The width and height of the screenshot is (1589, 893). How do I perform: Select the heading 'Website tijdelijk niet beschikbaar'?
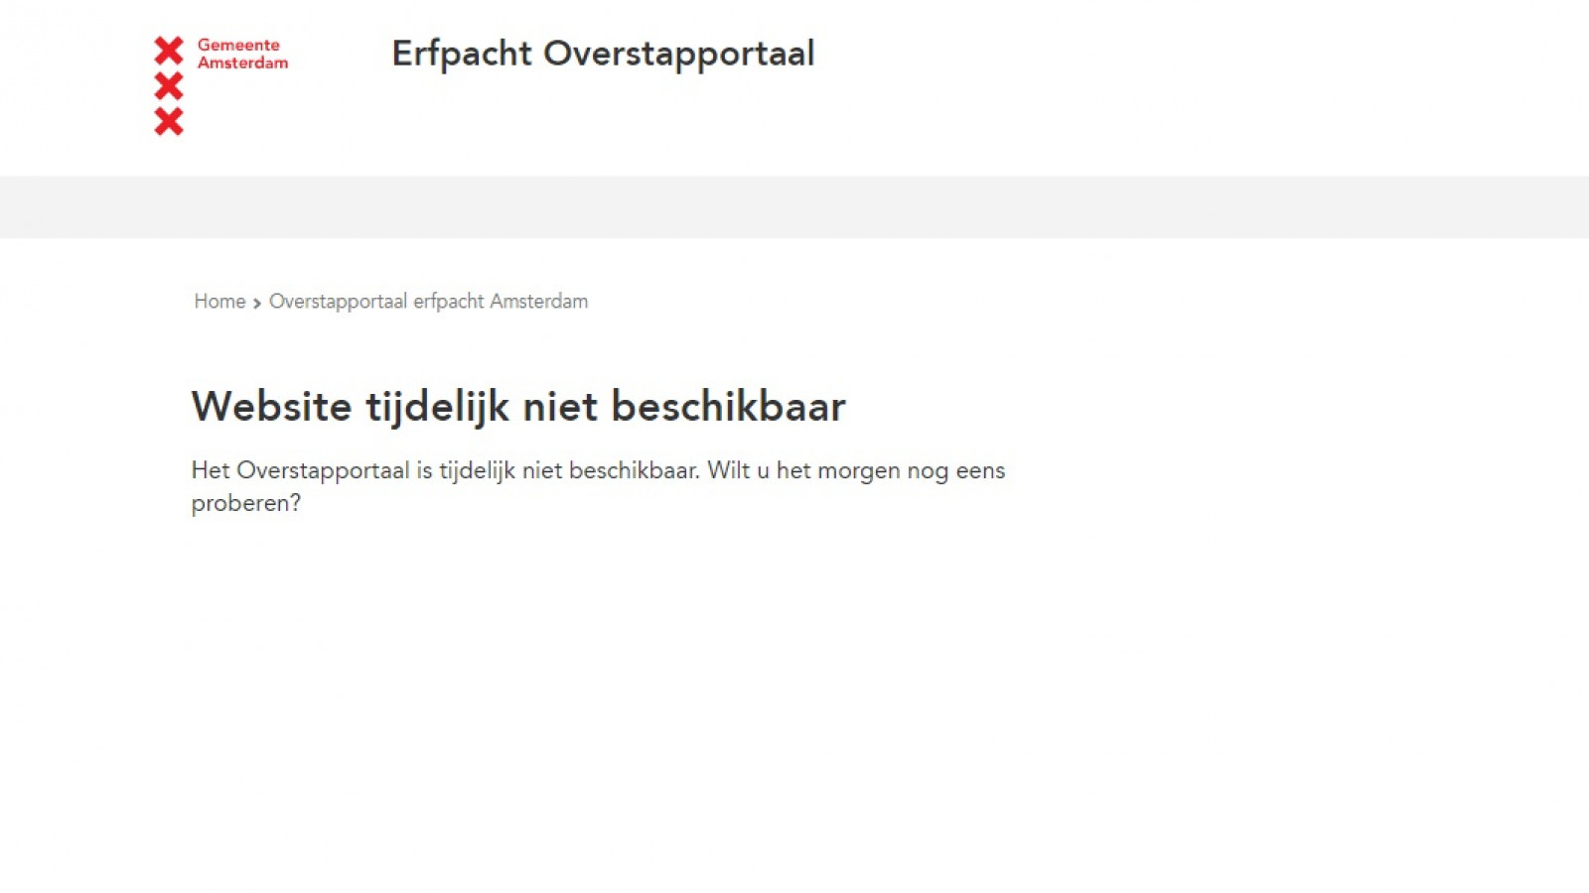518,406
